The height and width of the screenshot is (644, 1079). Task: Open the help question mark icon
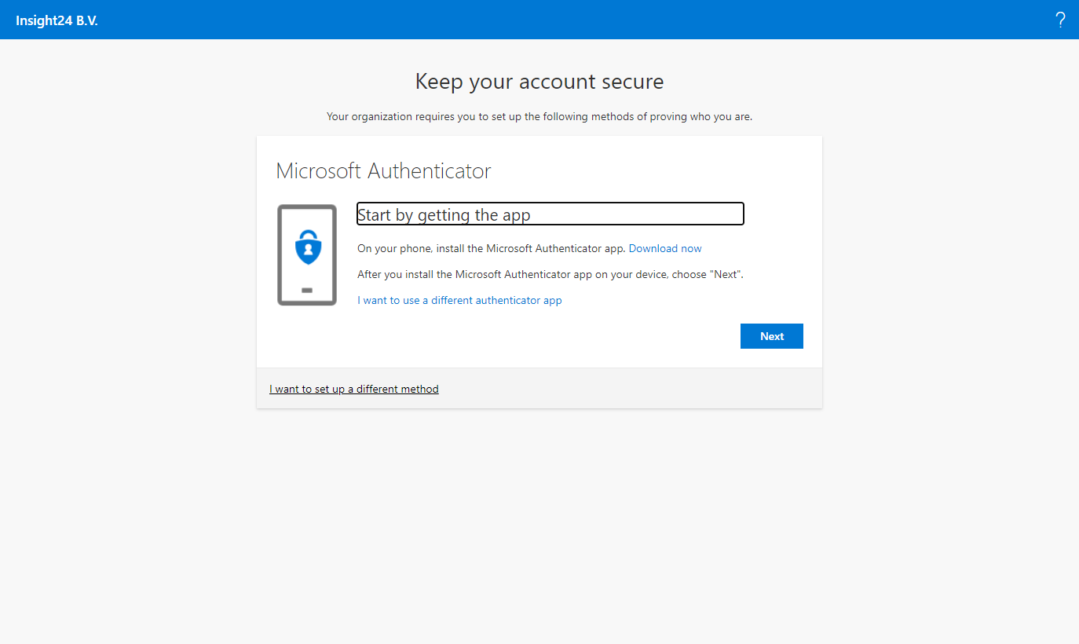point(1060,20)
